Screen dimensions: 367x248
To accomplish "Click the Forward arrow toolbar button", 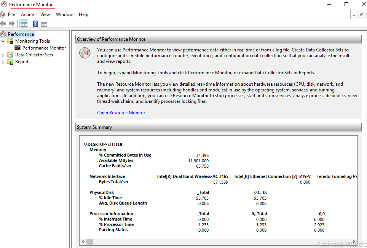I will click(x=12, y=24).
